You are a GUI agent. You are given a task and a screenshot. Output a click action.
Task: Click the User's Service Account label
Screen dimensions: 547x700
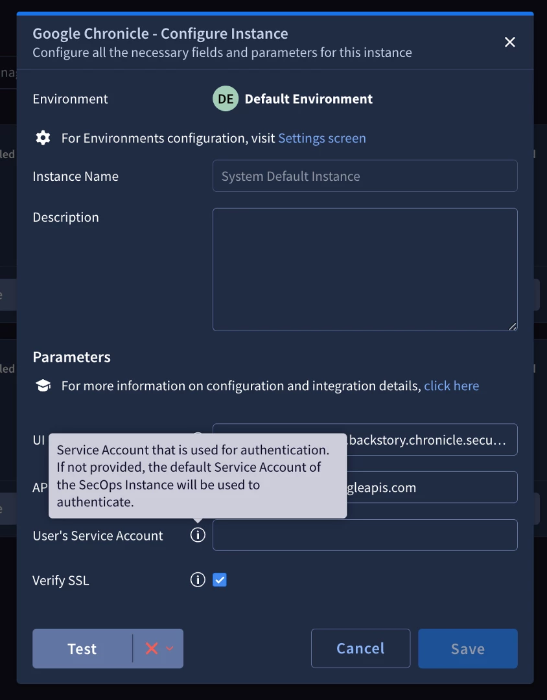point(98,535)
